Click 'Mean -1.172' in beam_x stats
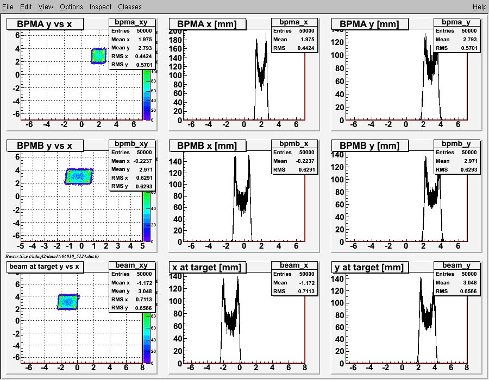The width and height of the screenshot is (489, 380). 294,283
